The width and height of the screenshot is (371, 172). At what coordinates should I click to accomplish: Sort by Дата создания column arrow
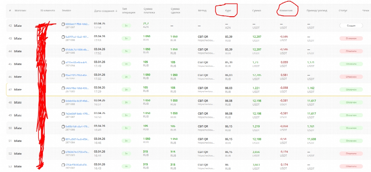click(x=117, y=11)
